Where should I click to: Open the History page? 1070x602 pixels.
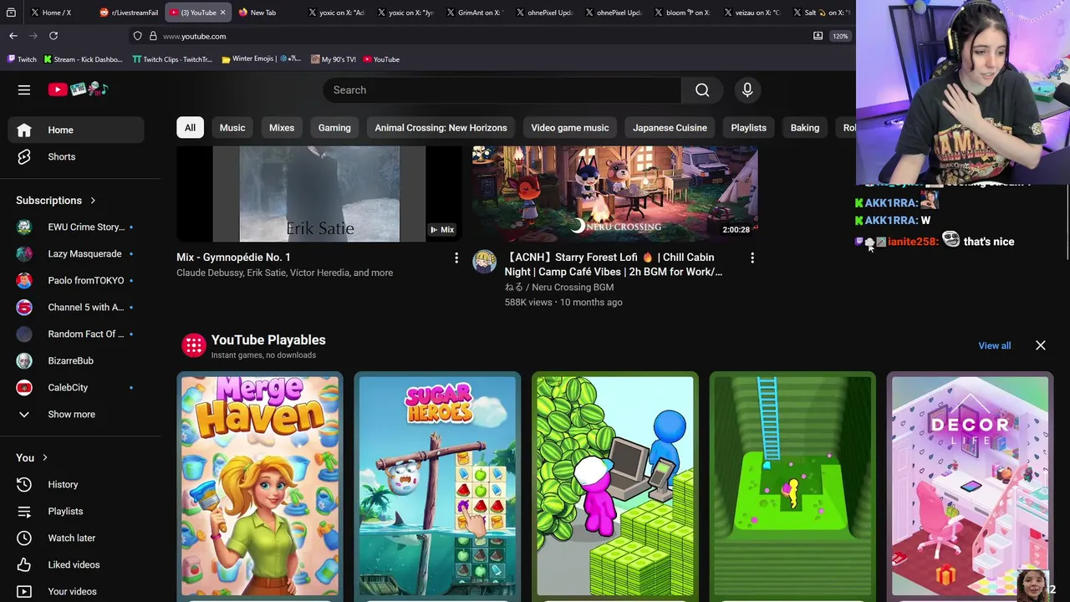pyautogui.click(x=76, y=484)
